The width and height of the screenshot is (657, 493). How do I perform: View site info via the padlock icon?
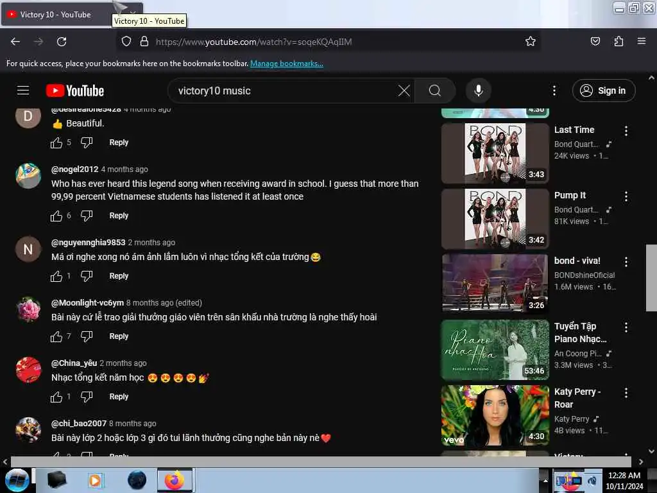click(x=144, y=41)
